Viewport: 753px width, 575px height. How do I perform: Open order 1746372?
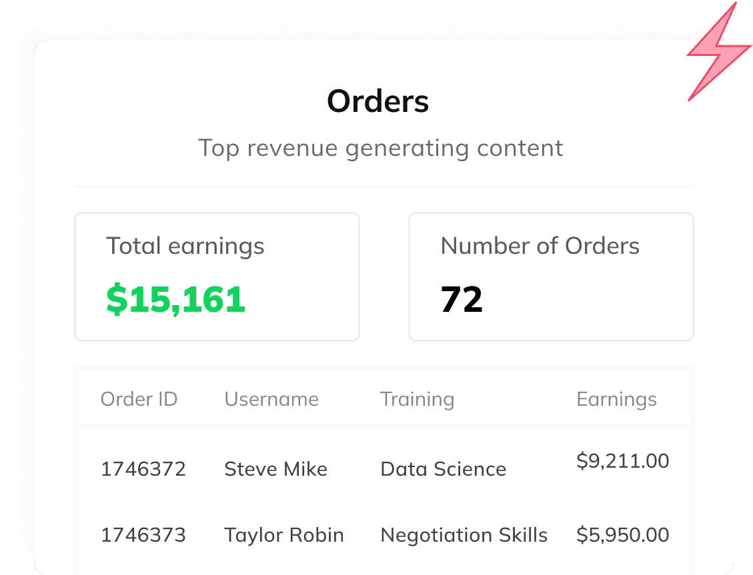[x=143, y=469]
